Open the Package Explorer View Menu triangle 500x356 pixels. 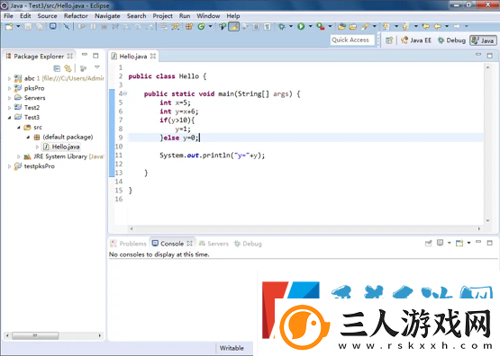[x=97, y=67]
